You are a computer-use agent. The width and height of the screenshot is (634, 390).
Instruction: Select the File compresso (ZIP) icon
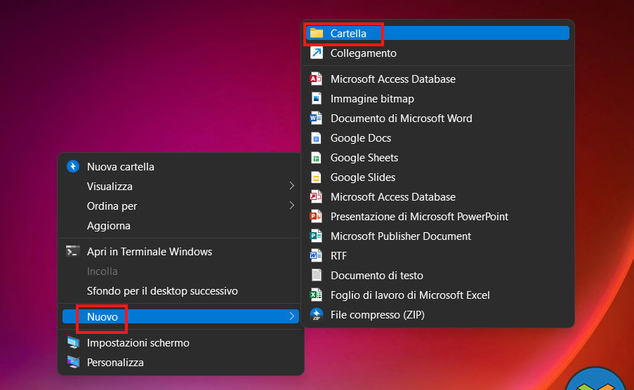coord(317,315)
